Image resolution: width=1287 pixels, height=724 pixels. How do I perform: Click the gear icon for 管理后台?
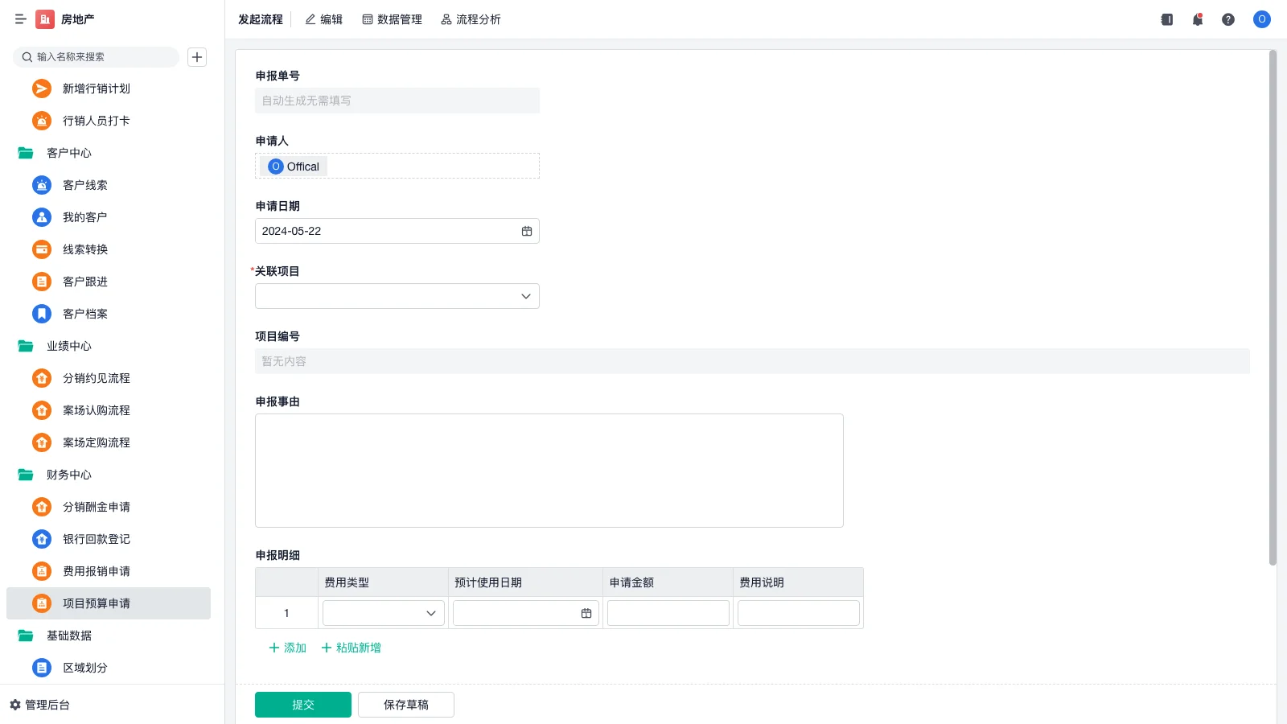[x=15, y=705]
